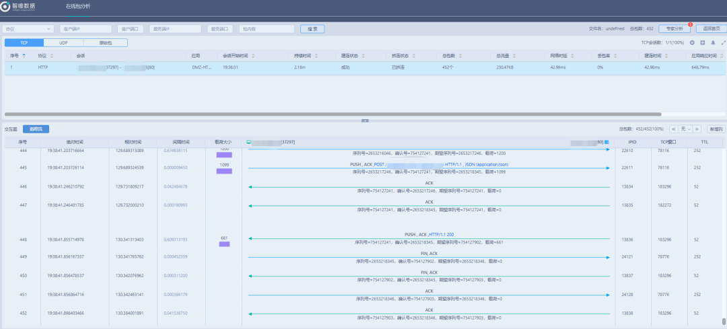
Task: Click the purple payload bar labeled 661
Action: point(224,244)
